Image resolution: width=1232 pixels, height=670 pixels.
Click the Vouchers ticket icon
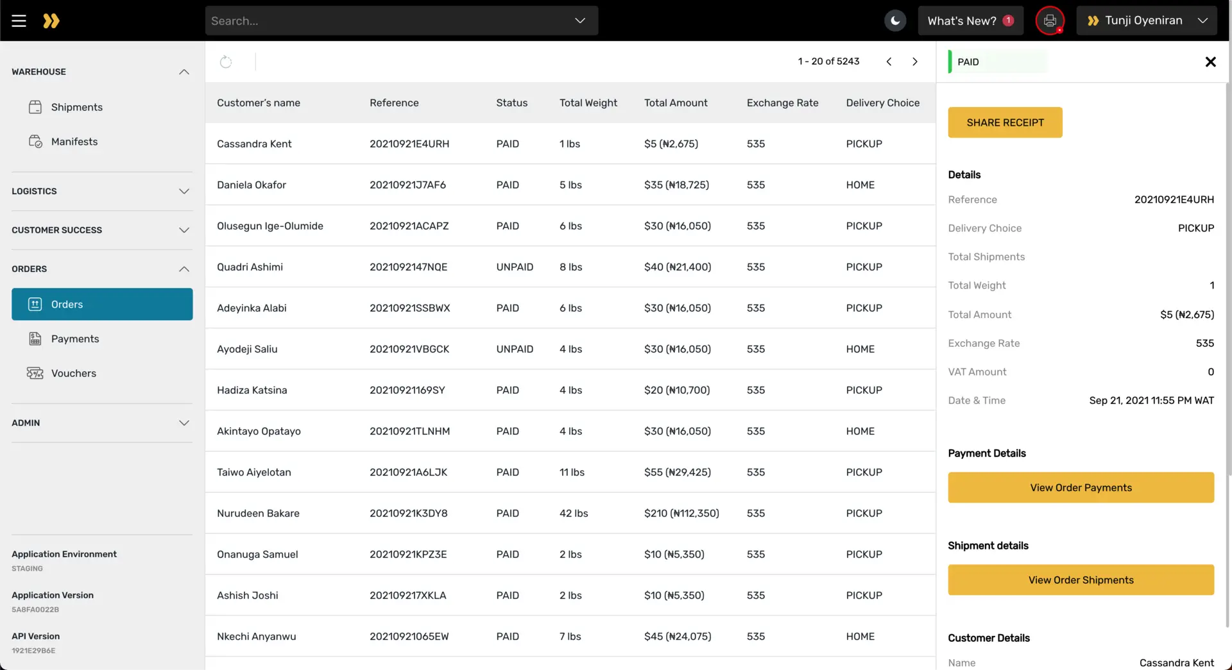pyautogui.click(x=35, y=373)
